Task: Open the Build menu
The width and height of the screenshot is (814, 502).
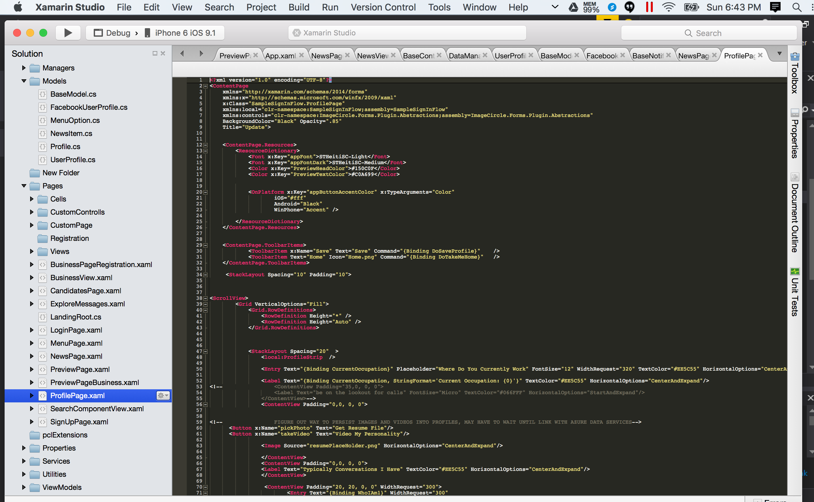Action: [x=299, y=7]
